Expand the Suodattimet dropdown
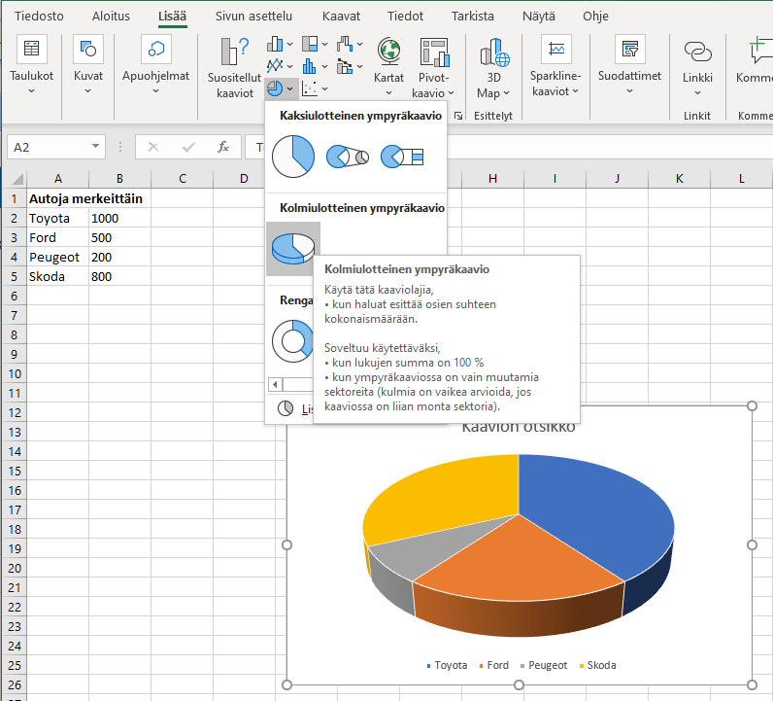Screen dimensions: 773x701 pos(629,90)
